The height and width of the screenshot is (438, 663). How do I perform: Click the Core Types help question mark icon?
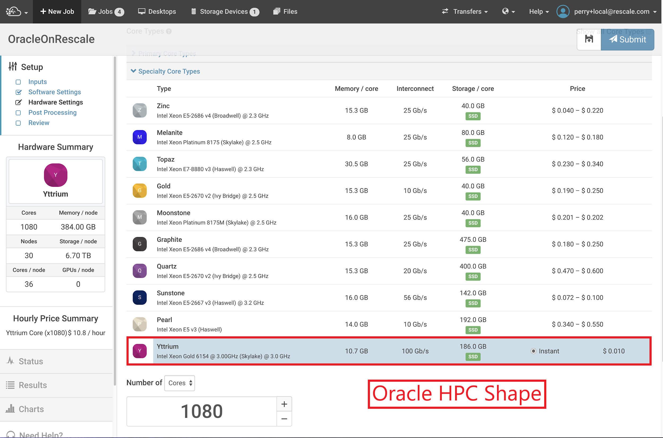click(x=169, y=32)
